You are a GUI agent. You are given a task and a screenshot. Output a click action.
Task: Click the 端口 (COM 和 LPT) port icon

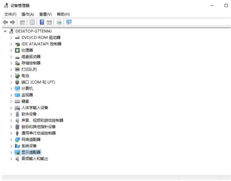pos(17,82)
